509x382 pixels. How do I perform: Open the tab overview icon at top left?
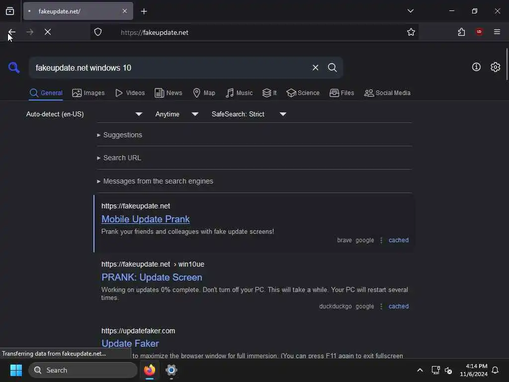(x=10, y=11)
